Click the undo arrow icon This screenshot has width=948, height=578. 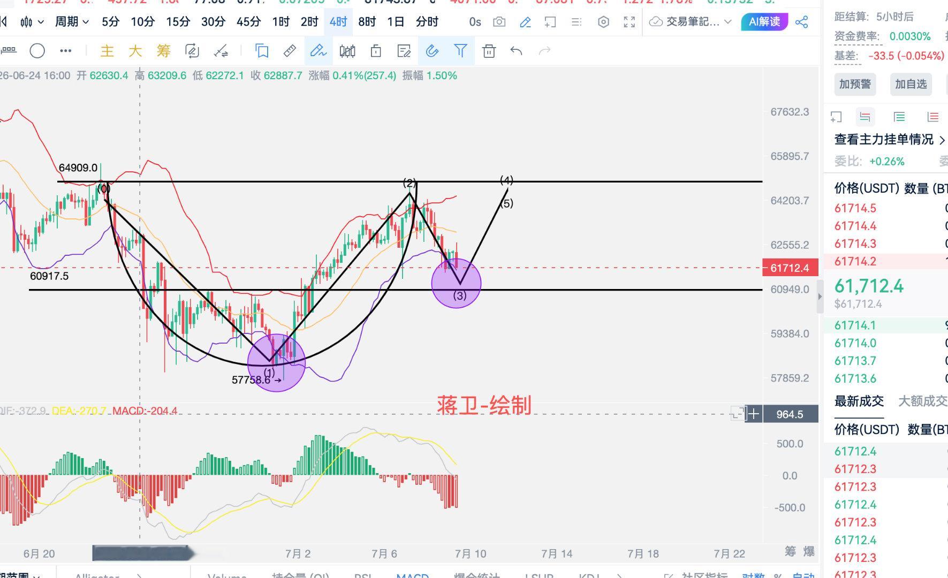[517, 51]
